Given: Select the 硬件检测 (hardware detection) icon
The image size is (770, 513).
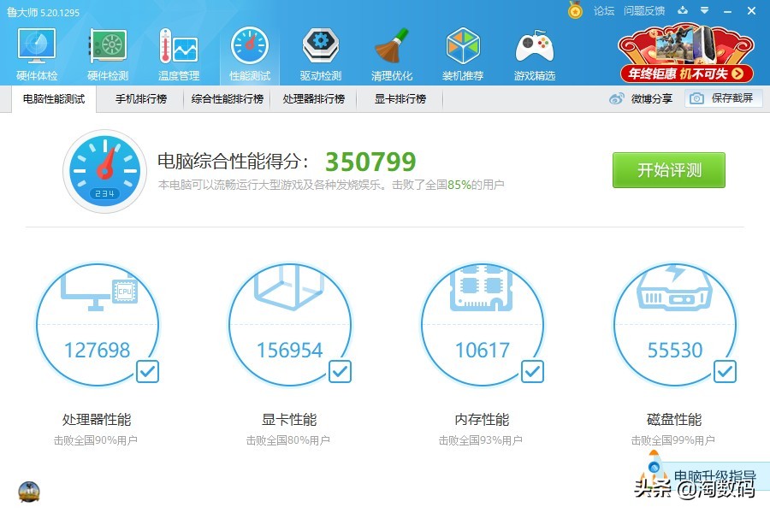Looking at the screenshot, I should point(106,51).
